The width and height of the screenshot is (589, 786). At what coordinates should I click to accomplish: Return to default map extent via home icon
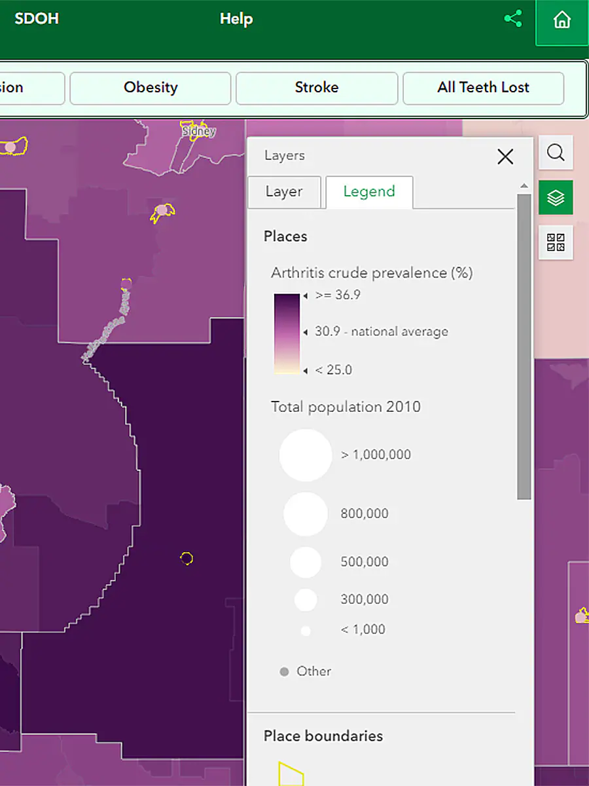click(562, 20)
